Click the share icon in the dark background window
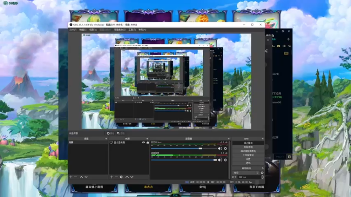Image resolution: width=351 pixels, height=197 pixels. tap(266, 51)
